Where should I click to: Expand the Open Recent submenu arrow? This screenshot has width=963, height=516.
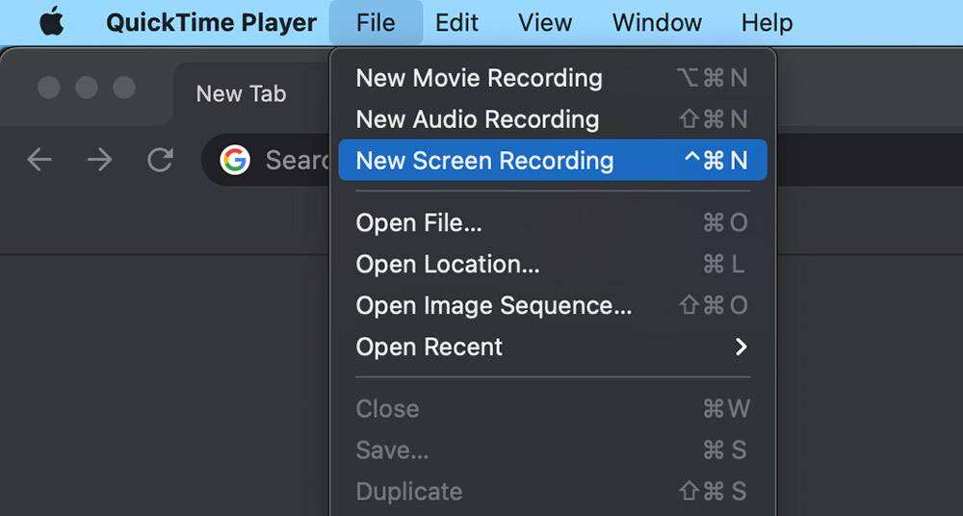741,347
